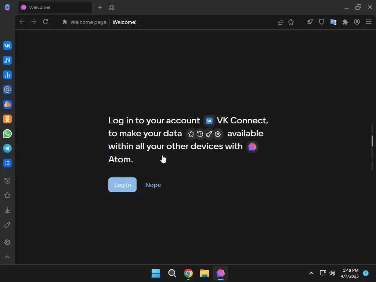Open the VK Music sidebar icon
Viewport: 376px width, 282px height.
coord(7,60)
